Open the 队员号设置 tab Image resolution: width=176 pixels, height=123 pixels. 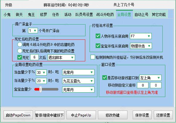coord(84,14)
